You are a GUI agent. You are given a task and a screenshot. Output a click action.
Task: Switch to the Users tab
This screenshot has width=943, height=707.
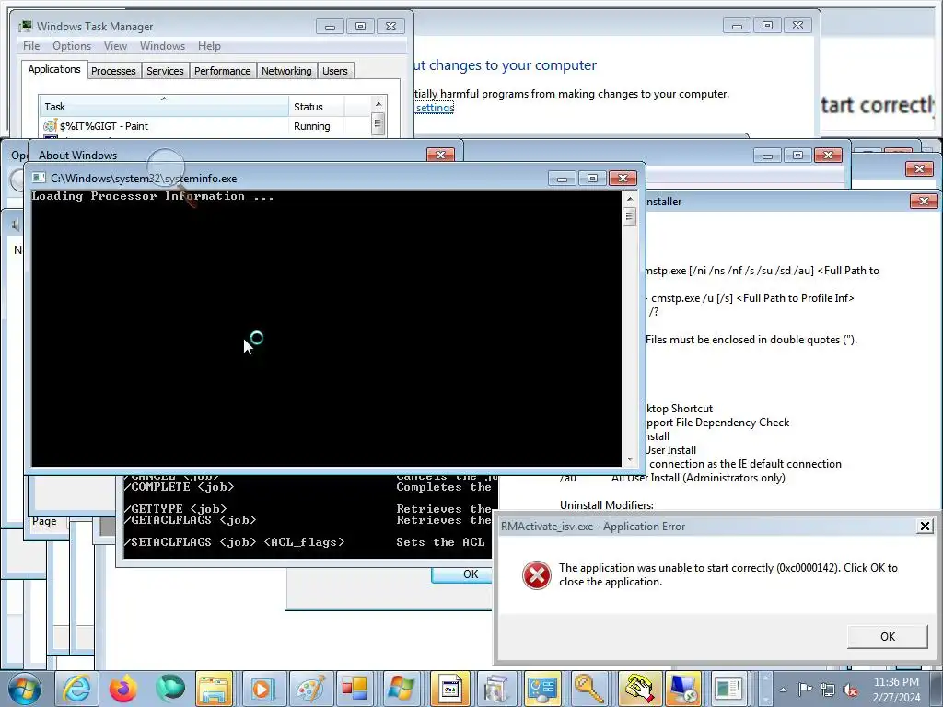[335, 71]
